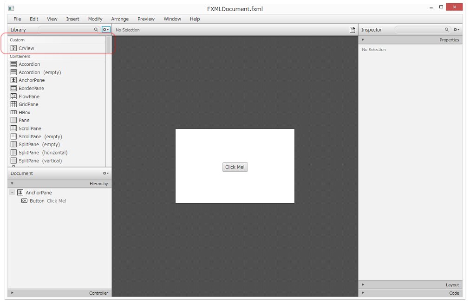
Task: Open the Library panel gear menu
Action: [106, 30]
